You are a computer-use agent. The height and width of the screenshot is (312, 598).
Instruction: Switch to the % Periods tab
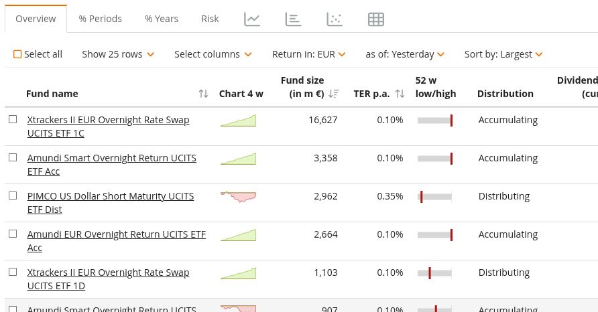click(101, 19)
